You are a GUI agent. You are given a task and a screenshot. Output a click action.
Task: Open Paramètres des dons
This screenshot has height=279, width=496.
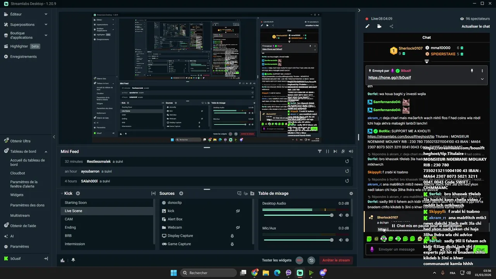click(x=27, y=205)
